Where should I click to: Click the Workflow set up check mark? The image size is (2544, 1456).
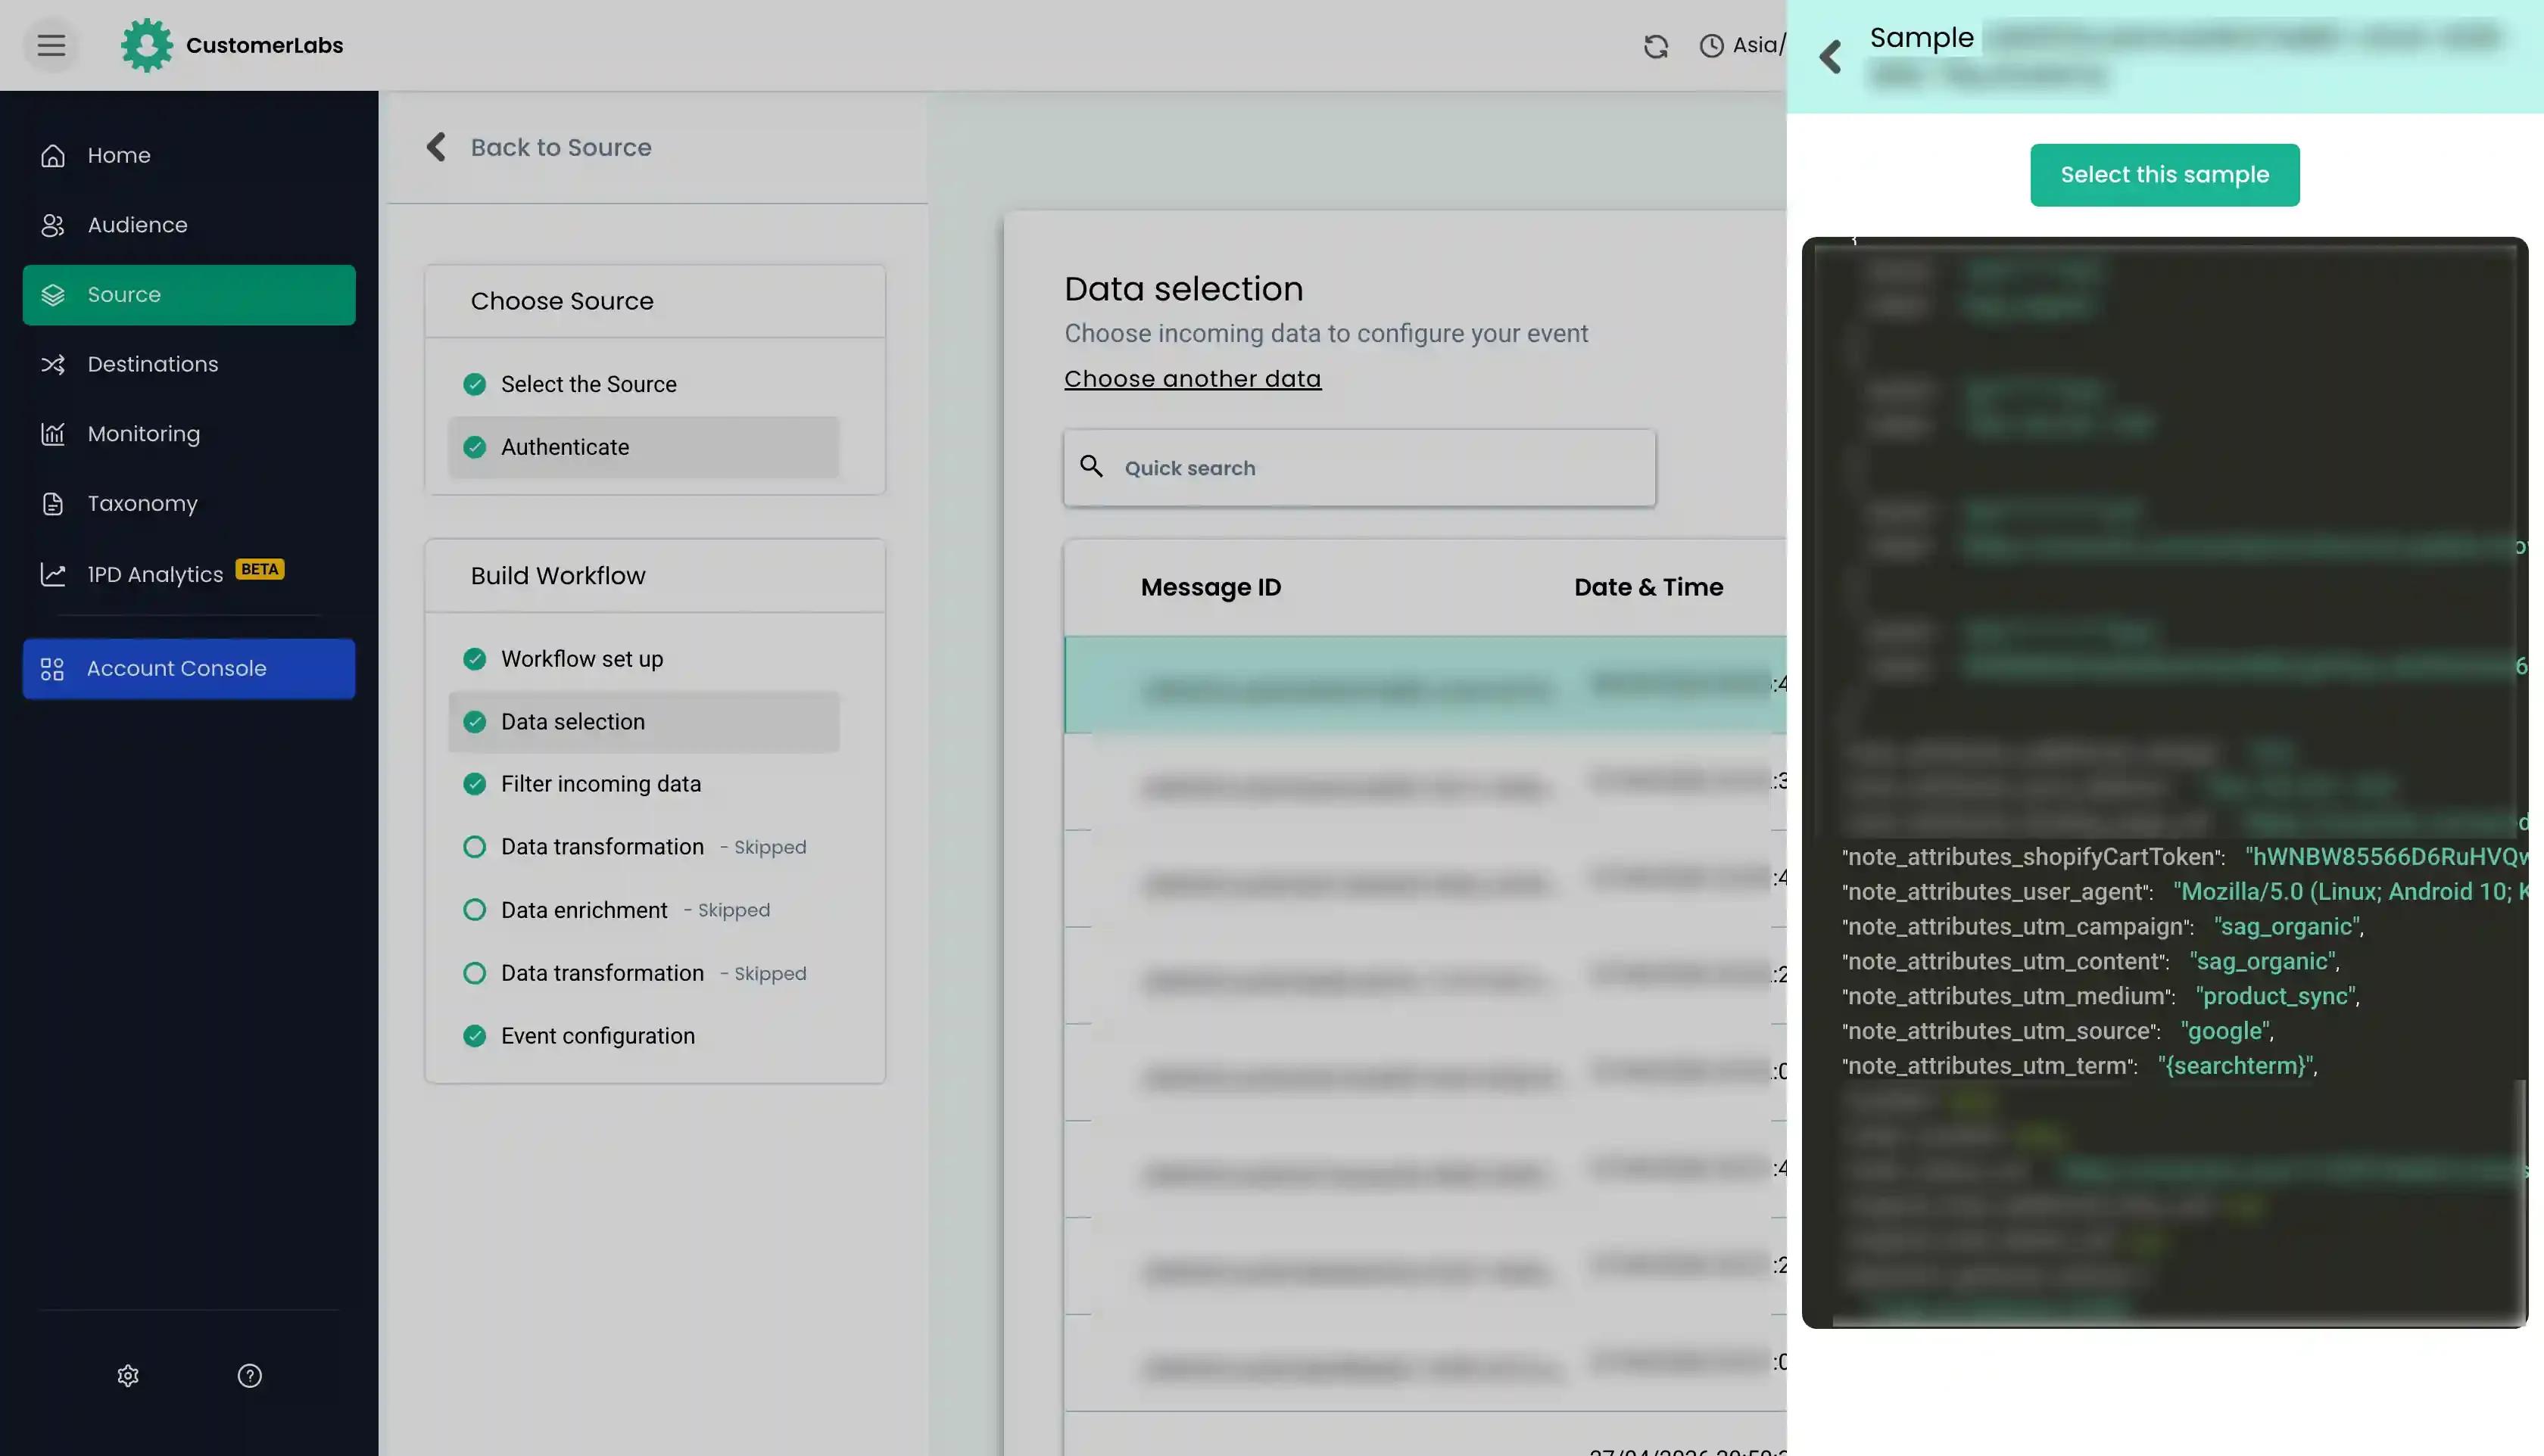tap(475, 659)
